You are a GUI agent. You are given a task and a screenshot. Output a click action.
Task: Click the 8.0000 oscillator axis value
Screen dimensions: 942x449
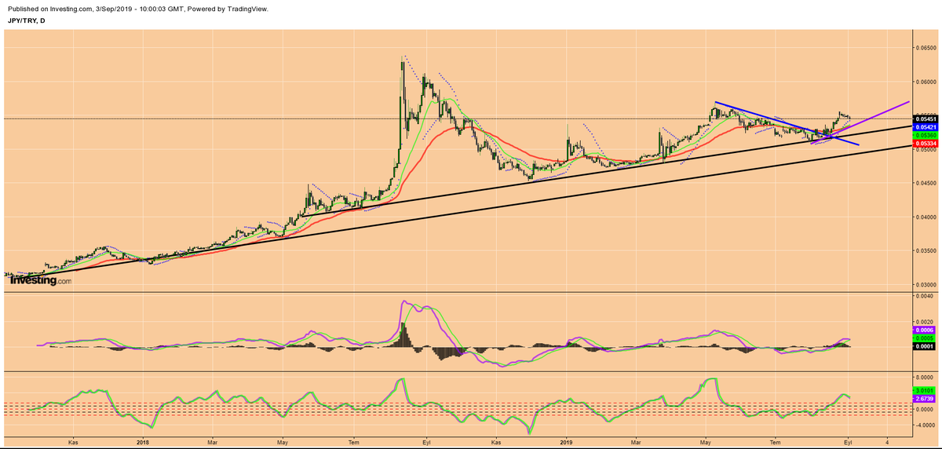pos(925,377)
